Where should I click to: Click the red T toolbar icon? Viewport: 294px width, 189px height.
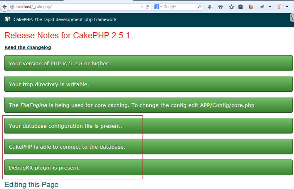[x=279, y=7]
